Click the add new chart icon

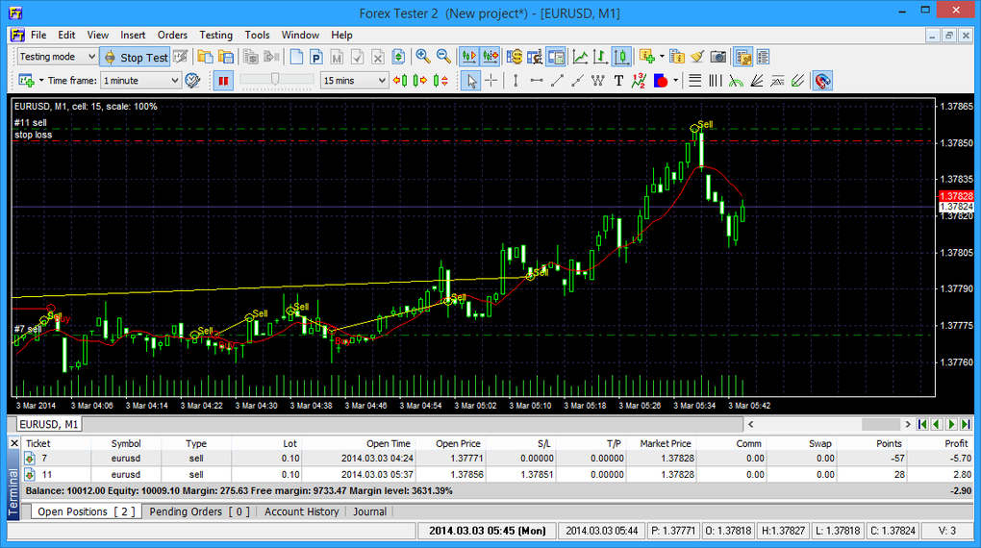pos(26,80)
